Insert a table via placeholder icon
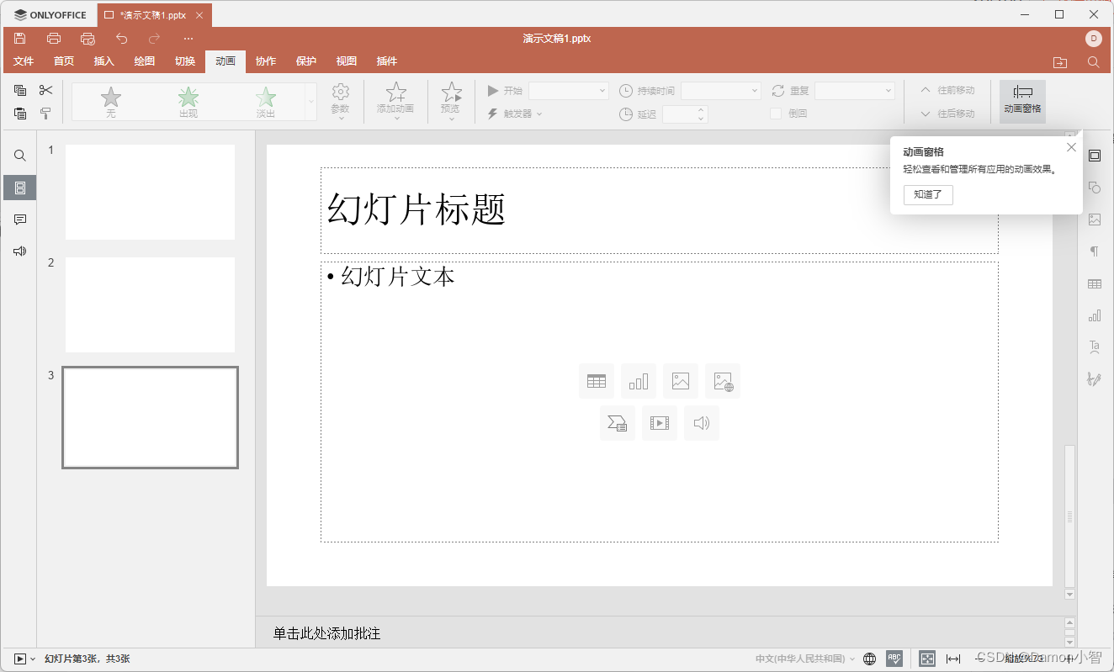1114x672 pixels. coord(597,381)
